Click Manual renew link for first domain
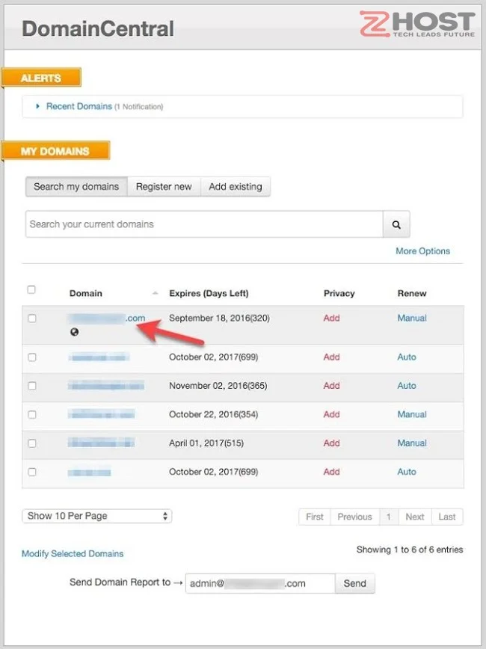The height and width of the screenshot is (649, 486). (412, 318)
